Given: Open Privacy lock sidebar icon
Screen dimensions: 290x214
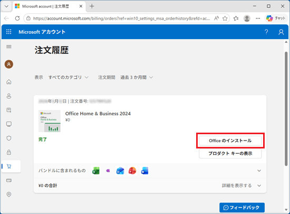Looking at the screenshot, I should [x=9, y=152].
